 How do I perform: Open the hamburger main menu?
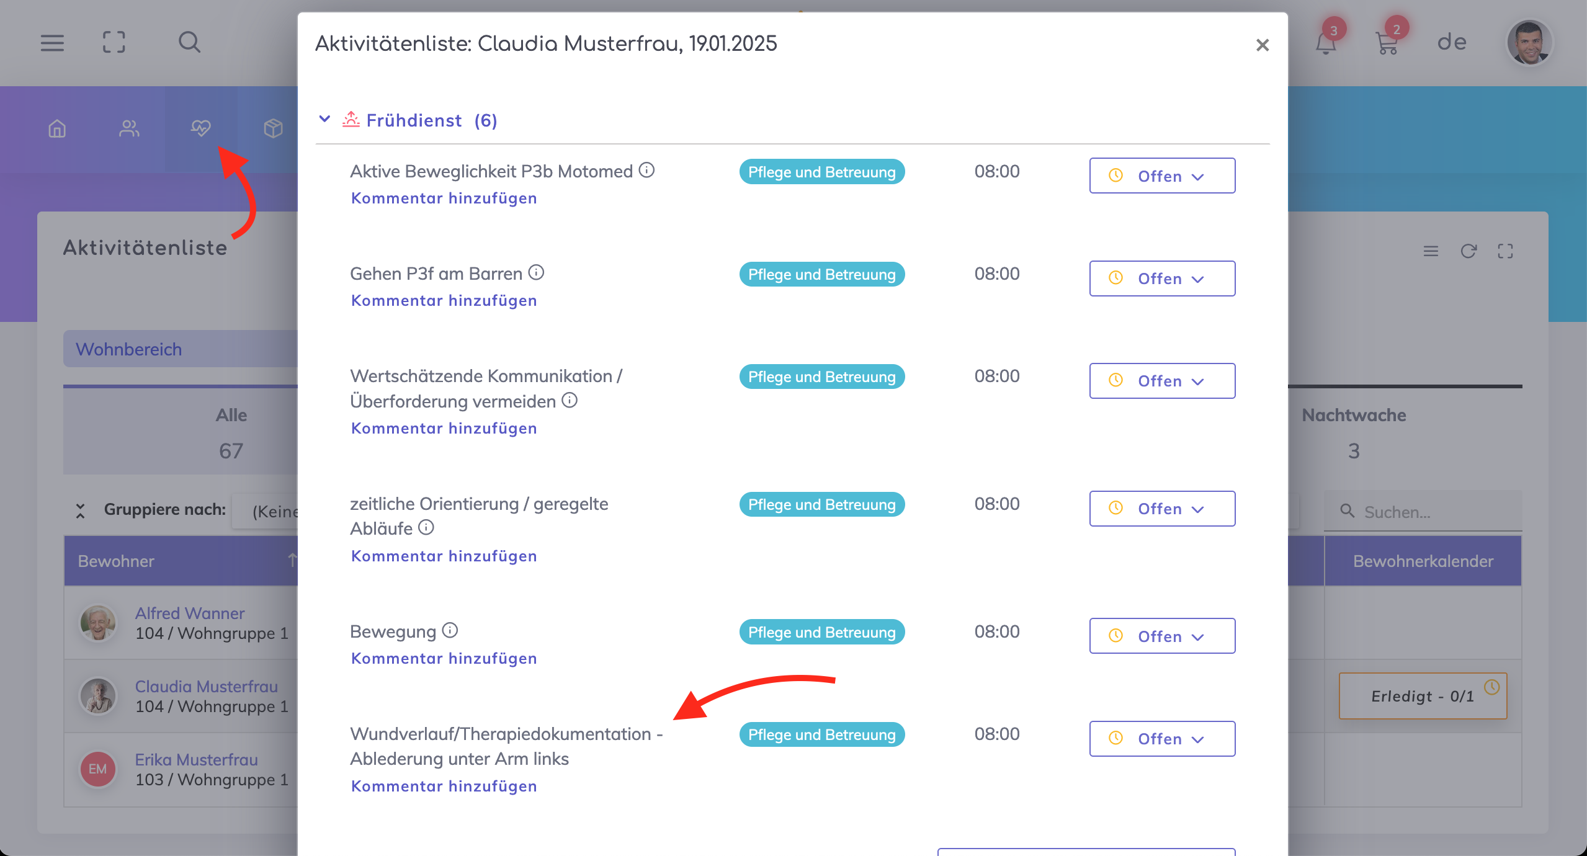pos(52,43)
